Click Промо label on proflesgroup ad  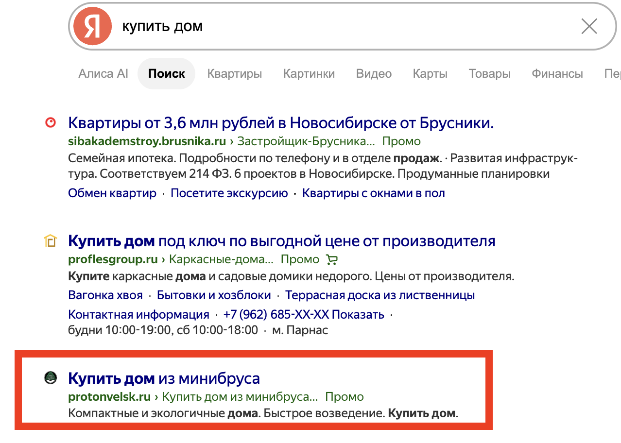tap(300, 259)
